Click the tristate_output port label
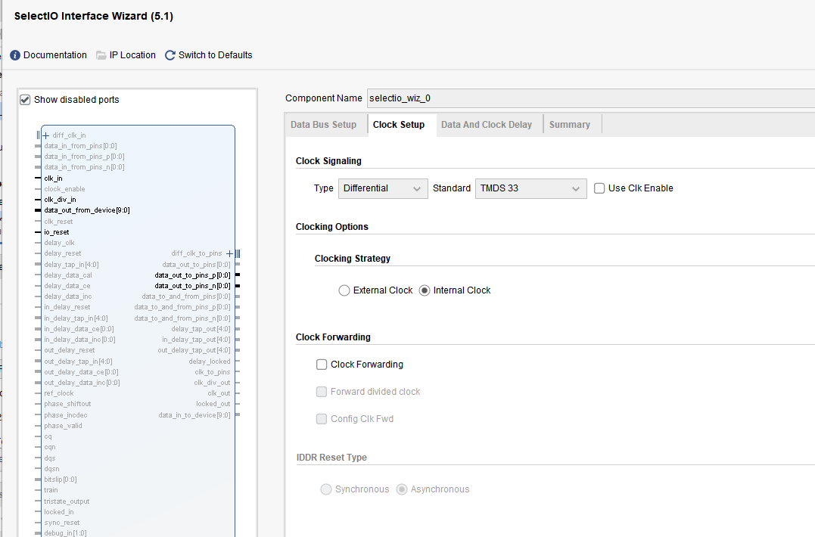 point(67,501)
